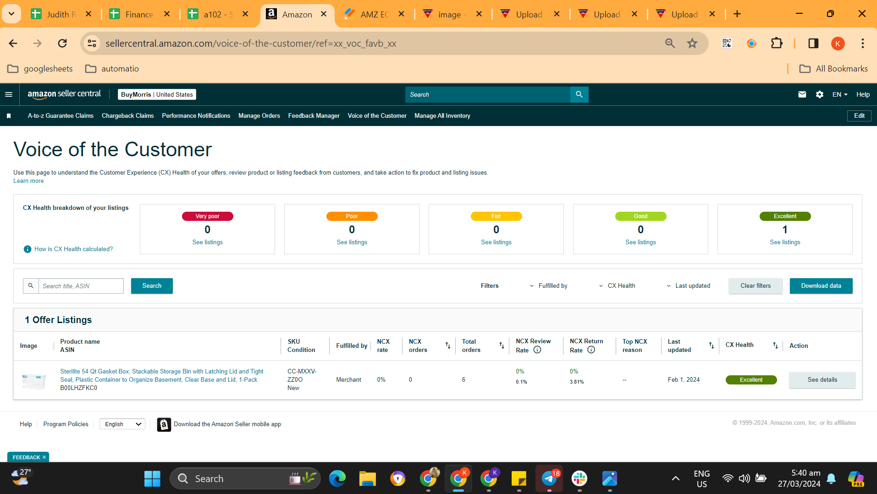Open the browser extensions puzzle icon
877x494 pixels.
(777, 44)
